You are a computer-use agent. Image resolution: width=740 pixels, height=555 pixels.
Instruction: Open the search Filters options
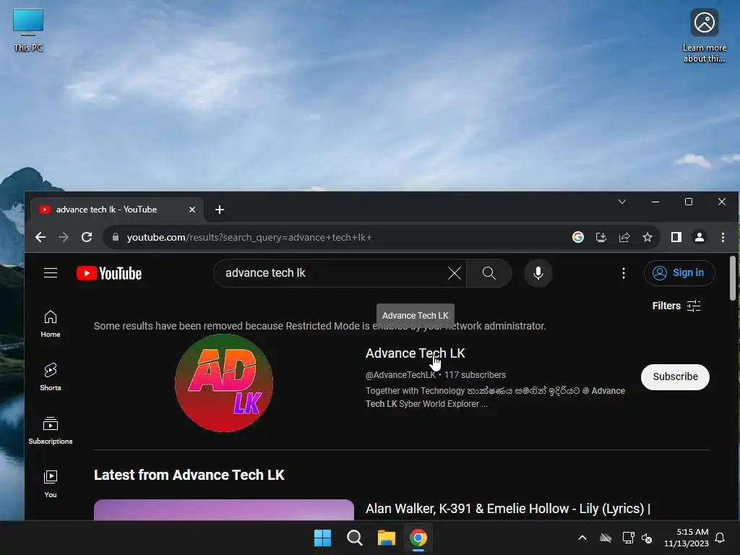[676, 306]
